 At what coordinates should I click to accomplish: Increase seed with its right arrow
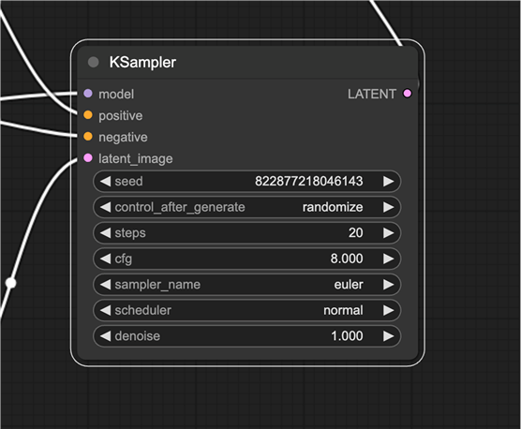[389, 182]
